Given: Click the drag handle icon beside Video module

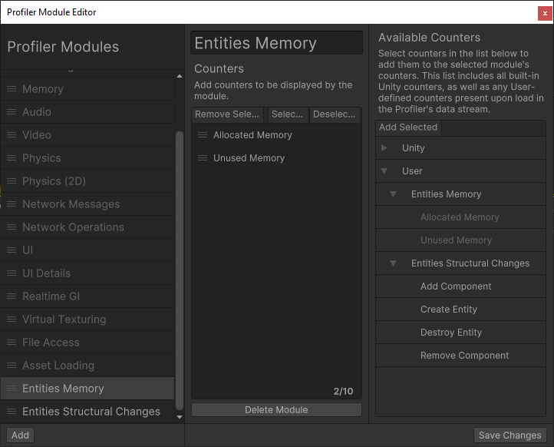Looking at the screenshot, I should click(12, 134).
